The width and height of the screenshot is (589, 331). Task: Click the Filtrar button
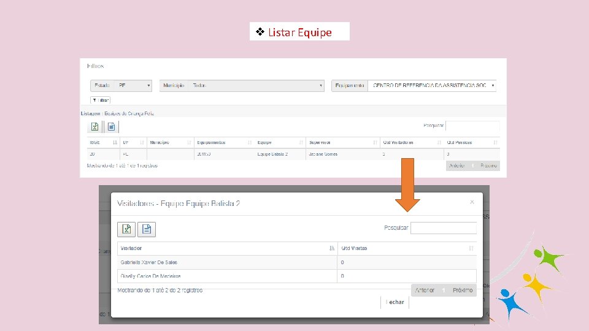pyautogui.click(x=100, y=100)
